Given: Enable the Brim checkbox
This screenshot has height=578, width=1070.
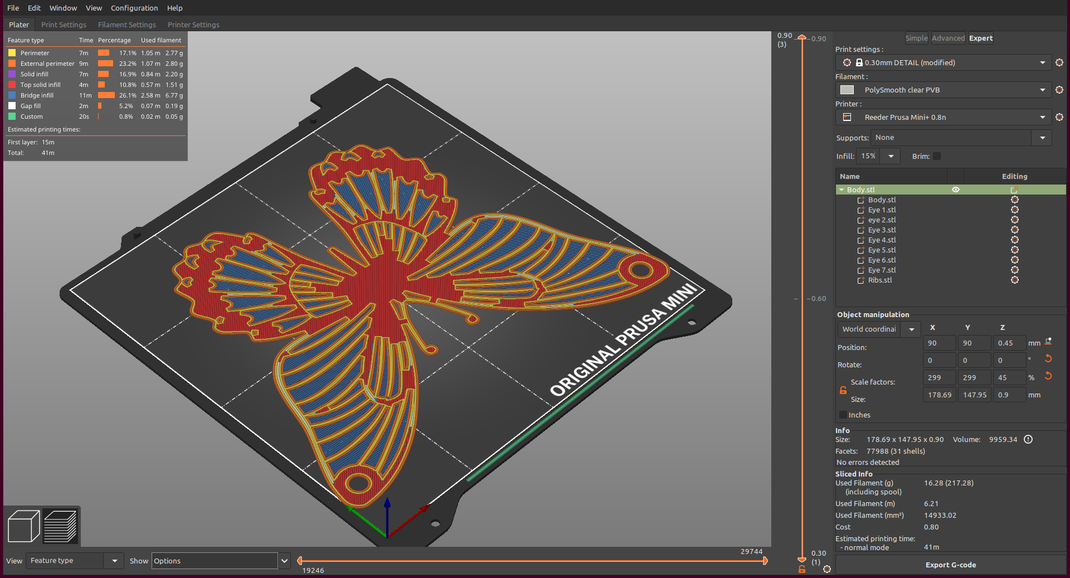Looking at the screenshot, I should [937, 156].
